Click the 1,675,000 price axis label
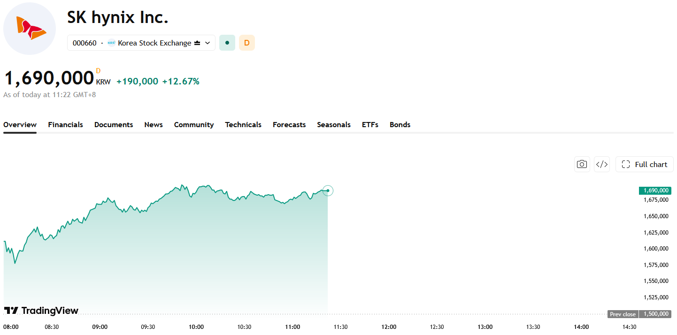Image resolution: width=677 pixels, height=335 pixels. click(656, 200)
